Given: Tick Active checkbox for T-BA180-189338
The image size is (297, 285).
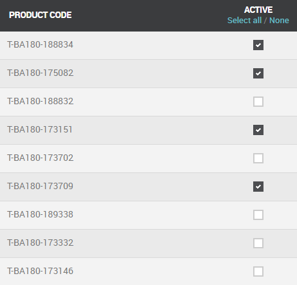Looking at the screenshot, I should click(258, 215).
